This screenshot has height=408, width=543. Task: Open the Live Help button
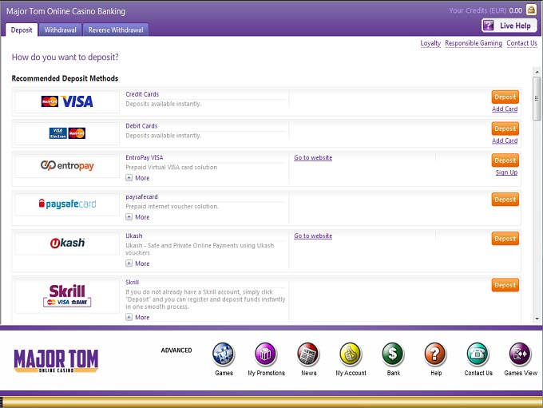(x=509, y=26)
